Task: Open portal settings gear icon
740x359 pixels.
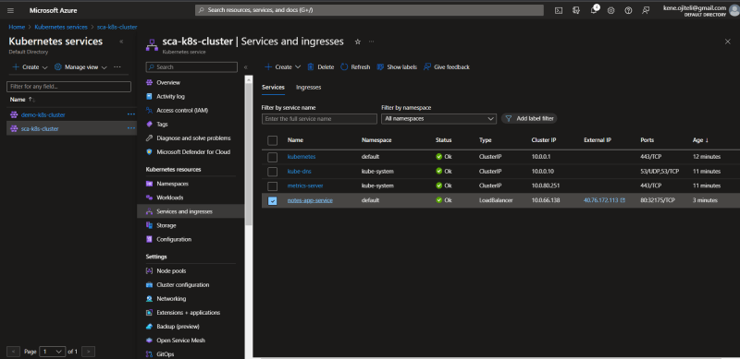Action: click(x=610, y=10)
